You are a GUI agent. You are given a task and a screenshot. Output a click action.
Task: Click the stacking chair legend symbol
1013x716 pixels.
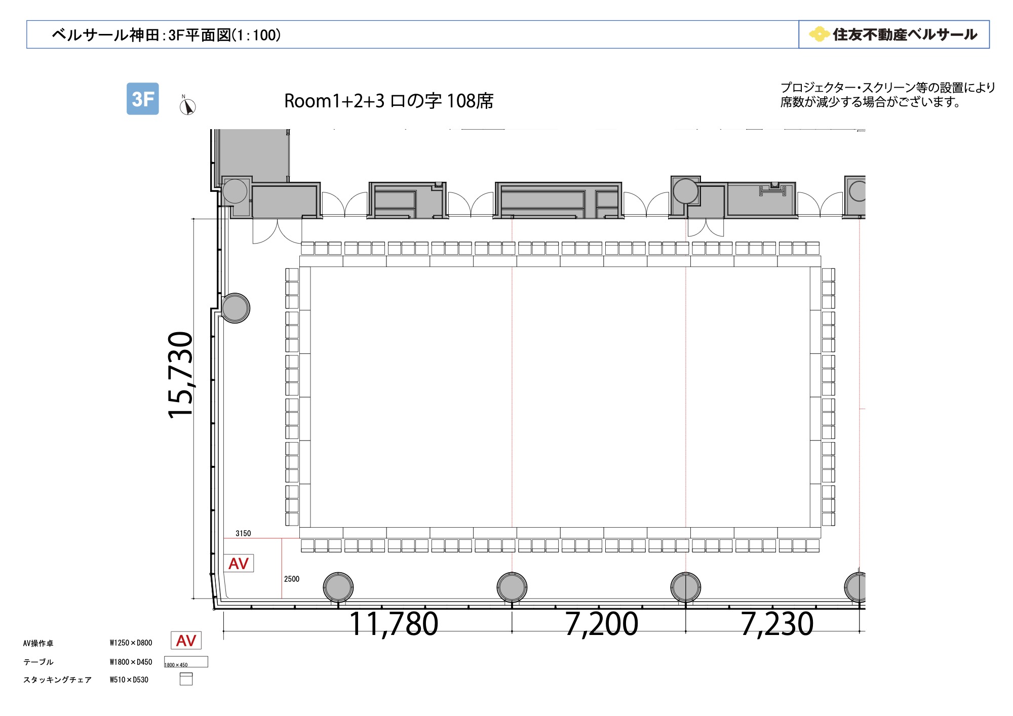pos(186,679)
